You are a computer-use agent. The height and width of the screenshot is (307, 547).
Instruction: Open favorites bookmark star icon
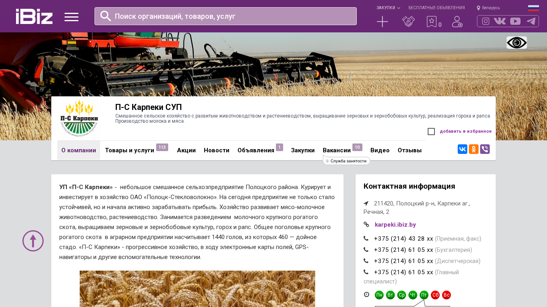click(432, 22)
